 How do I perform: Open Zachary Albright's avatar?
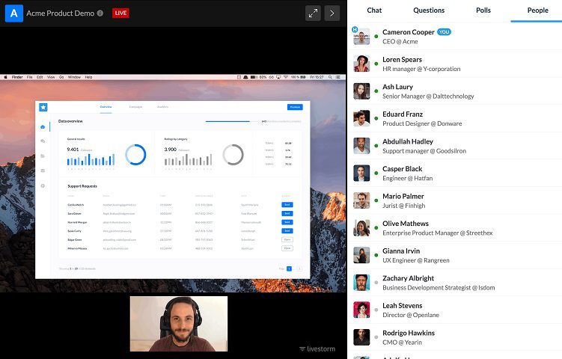tap(361, 282)
